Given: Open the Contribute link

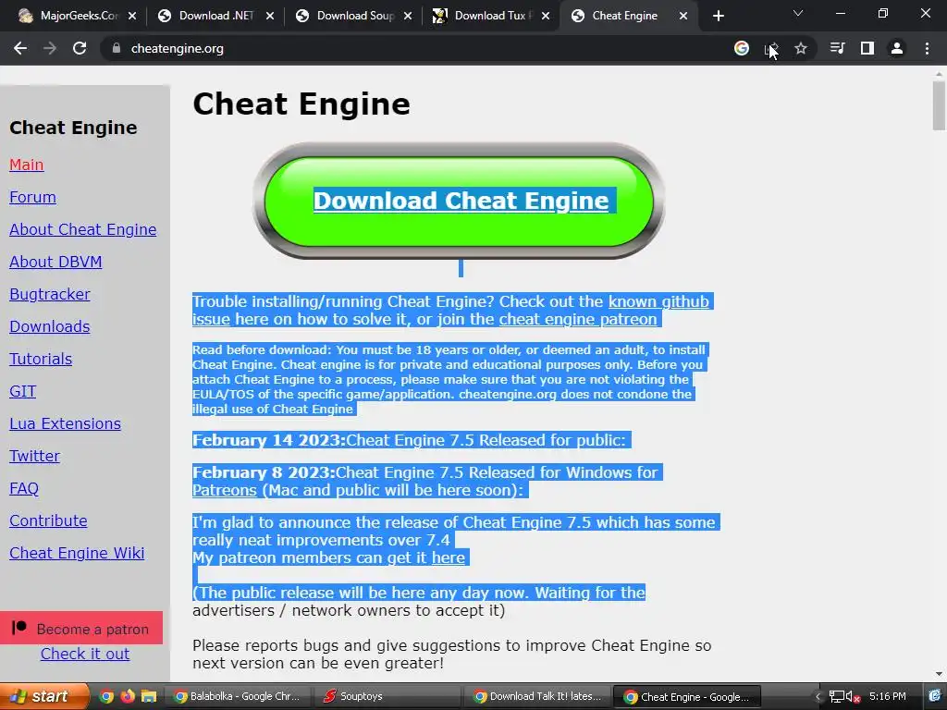Looking at the screenshot, I should pyautogui.click(x=48, y=520).
